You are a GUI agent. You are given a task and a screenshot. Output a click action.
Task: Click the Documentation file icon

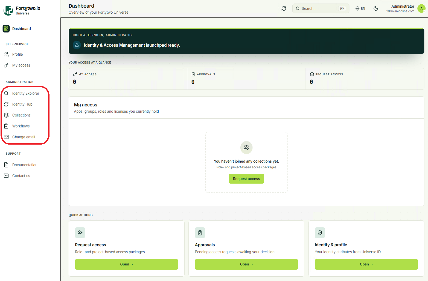pyautogui.click(x=6, y=165)
